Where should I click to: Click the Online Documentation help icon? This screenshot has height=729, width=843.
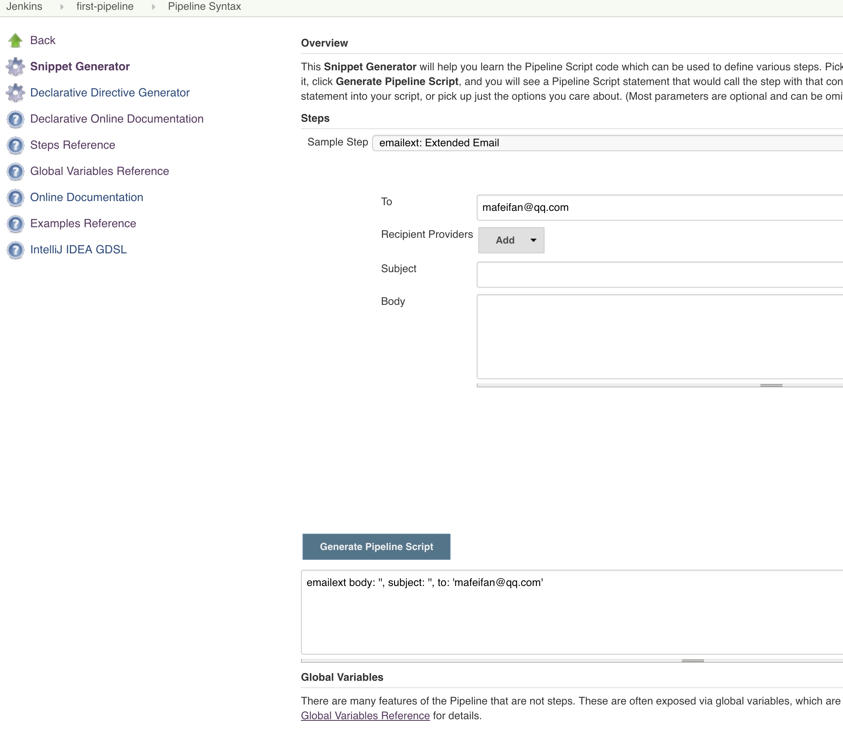(16, 197)
